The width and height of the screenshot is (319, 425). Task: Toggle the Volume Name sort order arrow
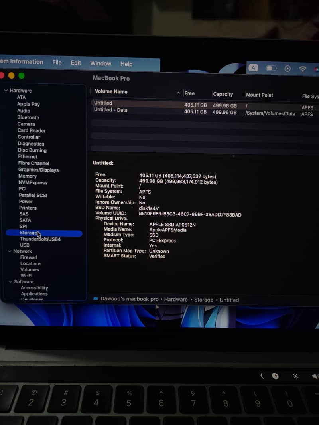coord(178,92)
